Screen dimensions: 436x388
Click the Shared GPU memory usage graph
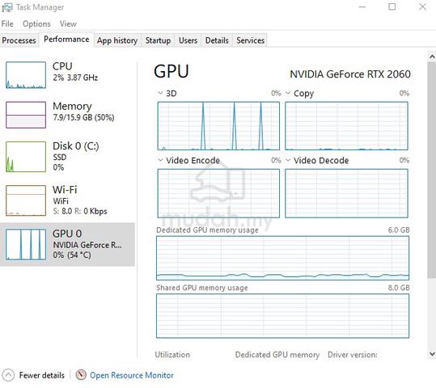coord(283,316)
